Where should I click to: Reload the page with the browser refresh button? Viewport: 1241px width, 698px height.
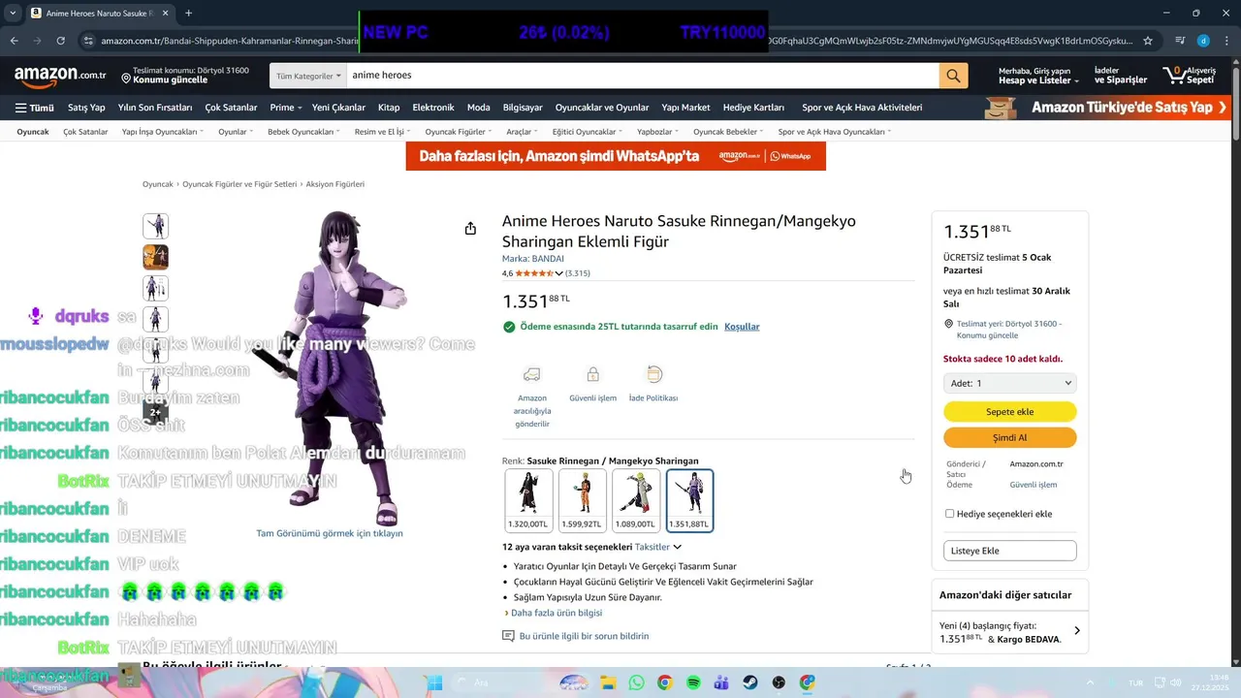pos(60,41)
